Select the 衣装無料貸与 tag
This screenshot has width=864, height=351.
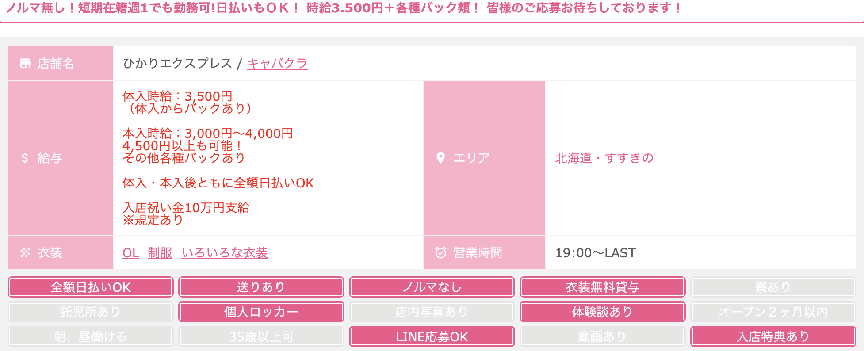pos(602,287)
